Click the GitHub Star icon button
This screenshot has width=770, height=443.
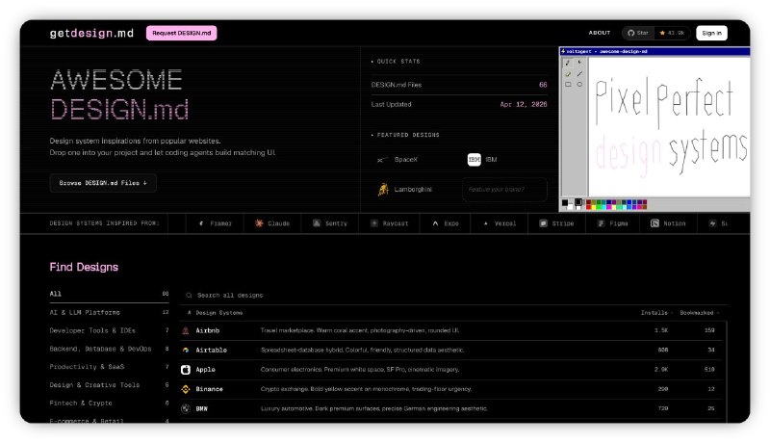[x=637, y=33]
